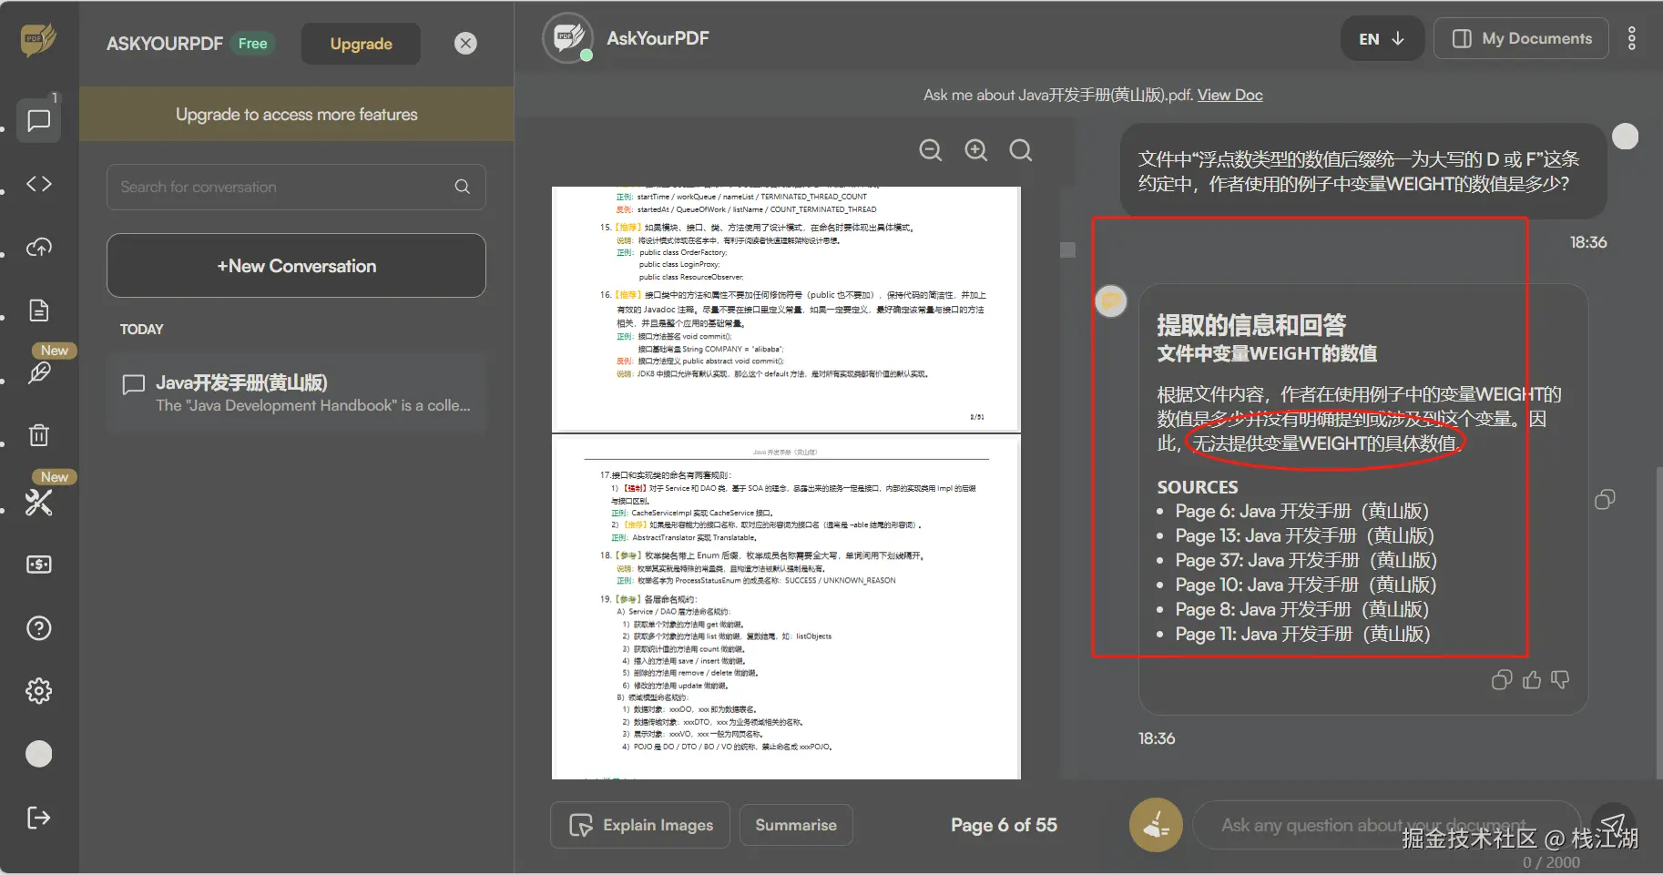The height and width of the screenshot is (875, 1663).
Task: Click the search magnifier in conversation search
Action: [x=463, y=187]
